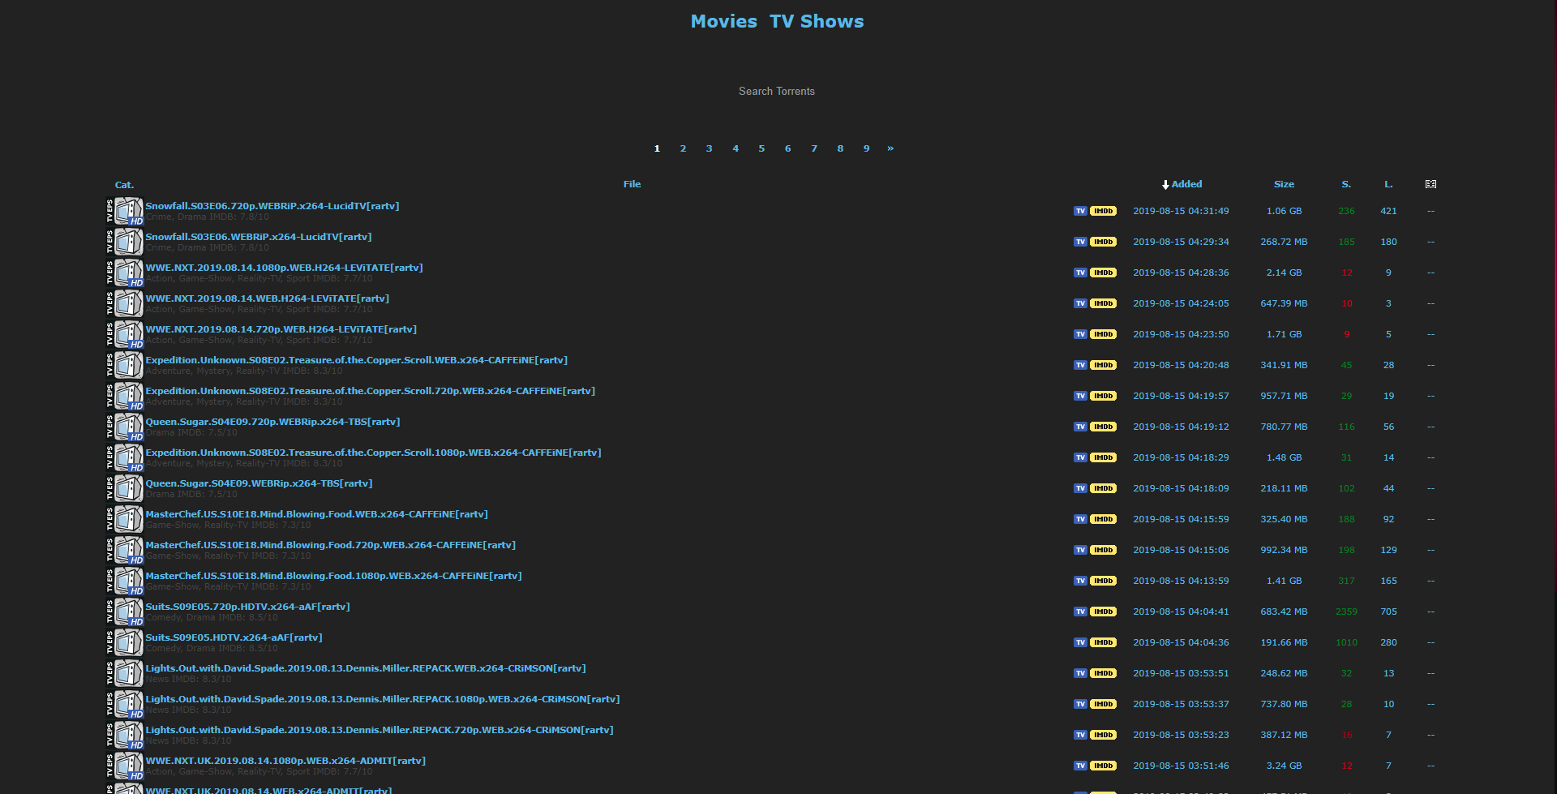
Task: Go to results page 5
Action: pos(761,148)
